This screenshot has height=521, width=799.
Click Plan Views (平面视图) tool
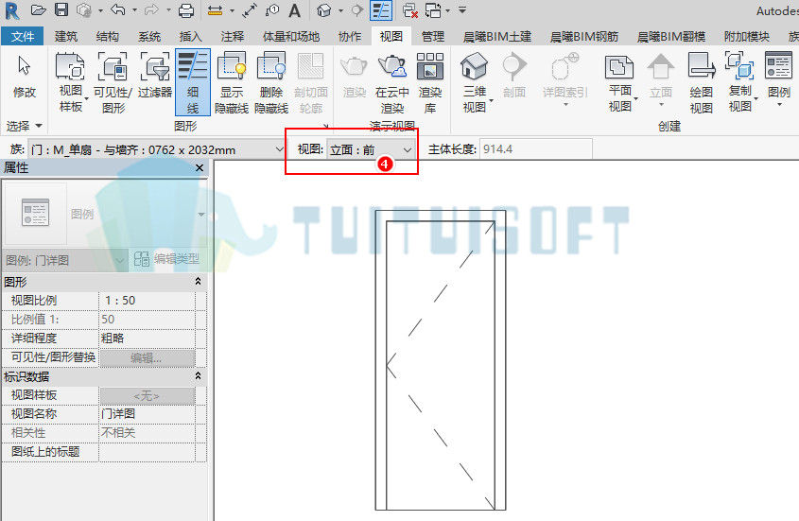619,83
